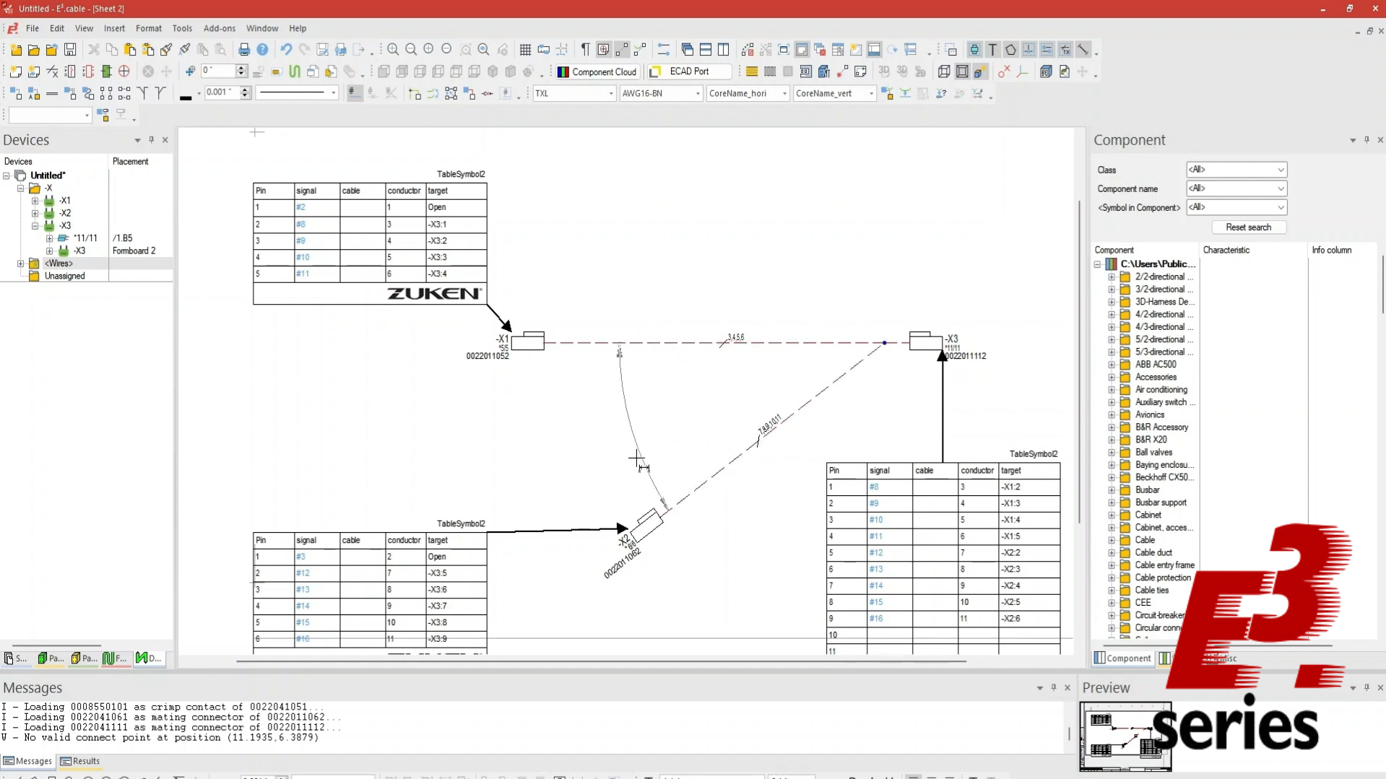1386x779 pixels.
Task: Toggle the grid display icon
Action: [526, 49]
